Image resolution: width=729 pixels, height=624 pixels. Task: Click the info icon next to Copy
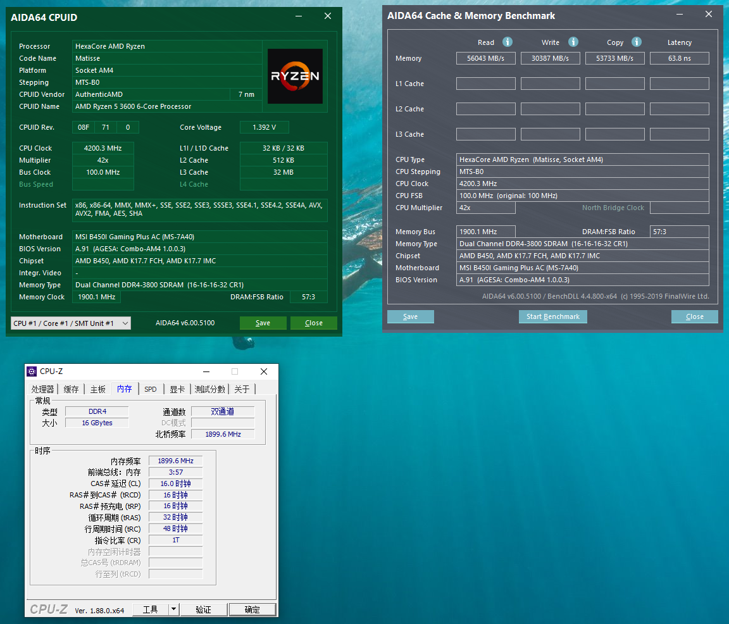(x=637, y=42)
